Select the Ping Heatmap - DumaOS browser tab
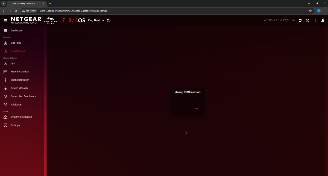This screenshot has width=328, height=176. 26,4
